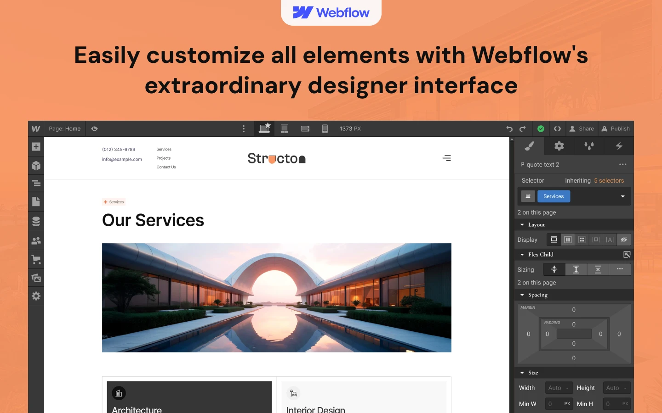The height and width of the screenshot is (413, 662).
Task: Set display to flex
Action: [568, 240]
